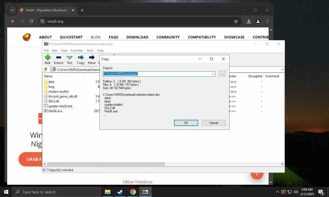
Task: Open the Windows Start menu
Action: (6, 192)
